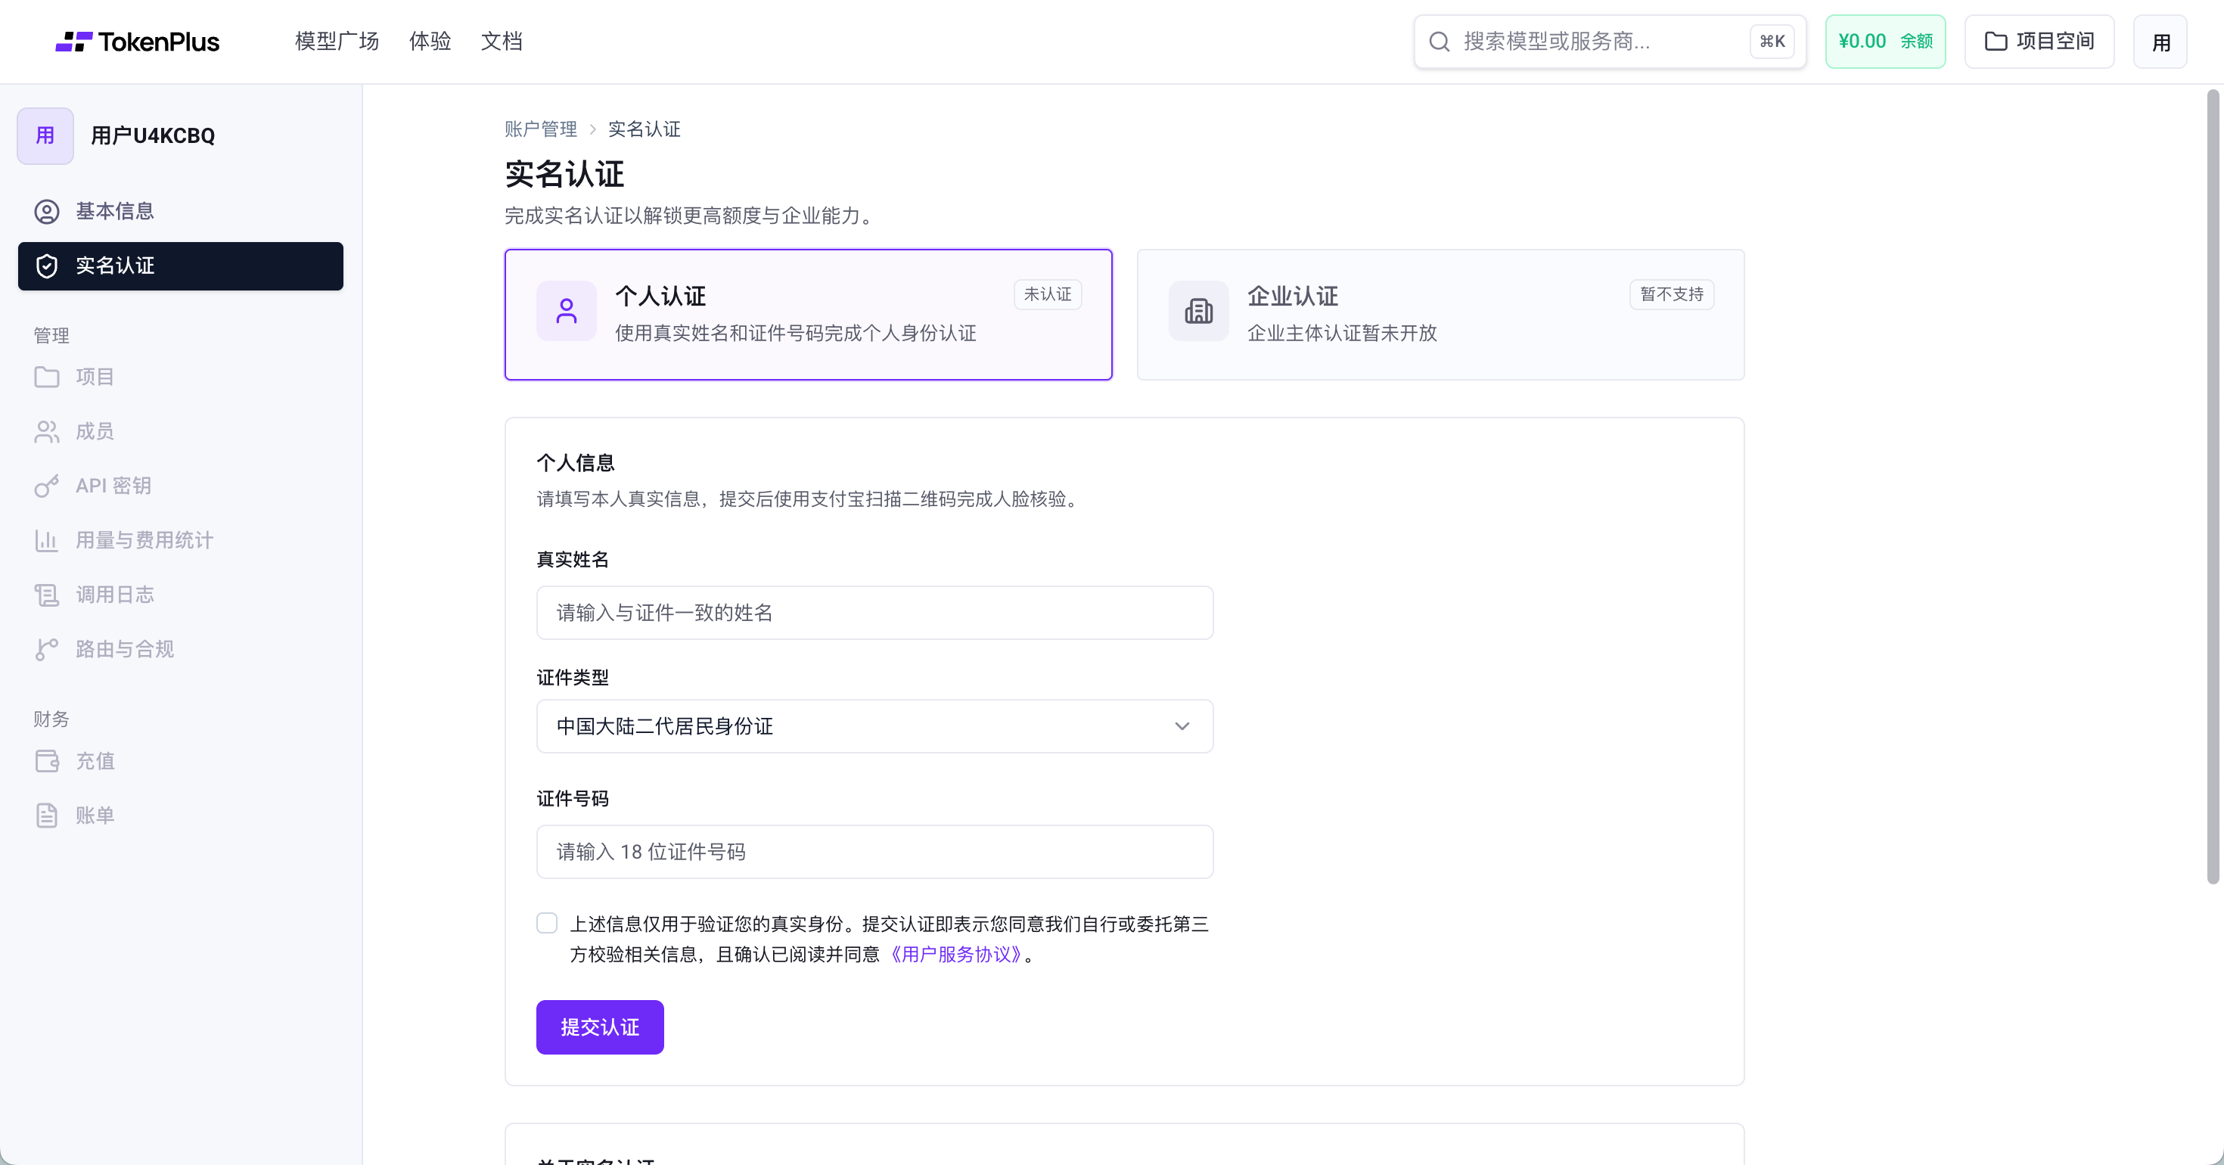Open 模型广场 in the top navigation
Image resolution: width=2224 pixels, height=1165 pixels.
coord(337,42)
